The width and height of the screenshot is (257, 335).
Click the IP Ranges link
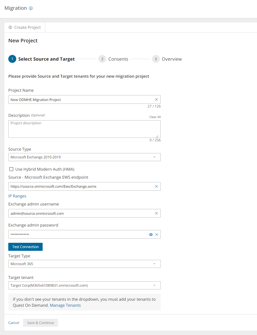17,196
